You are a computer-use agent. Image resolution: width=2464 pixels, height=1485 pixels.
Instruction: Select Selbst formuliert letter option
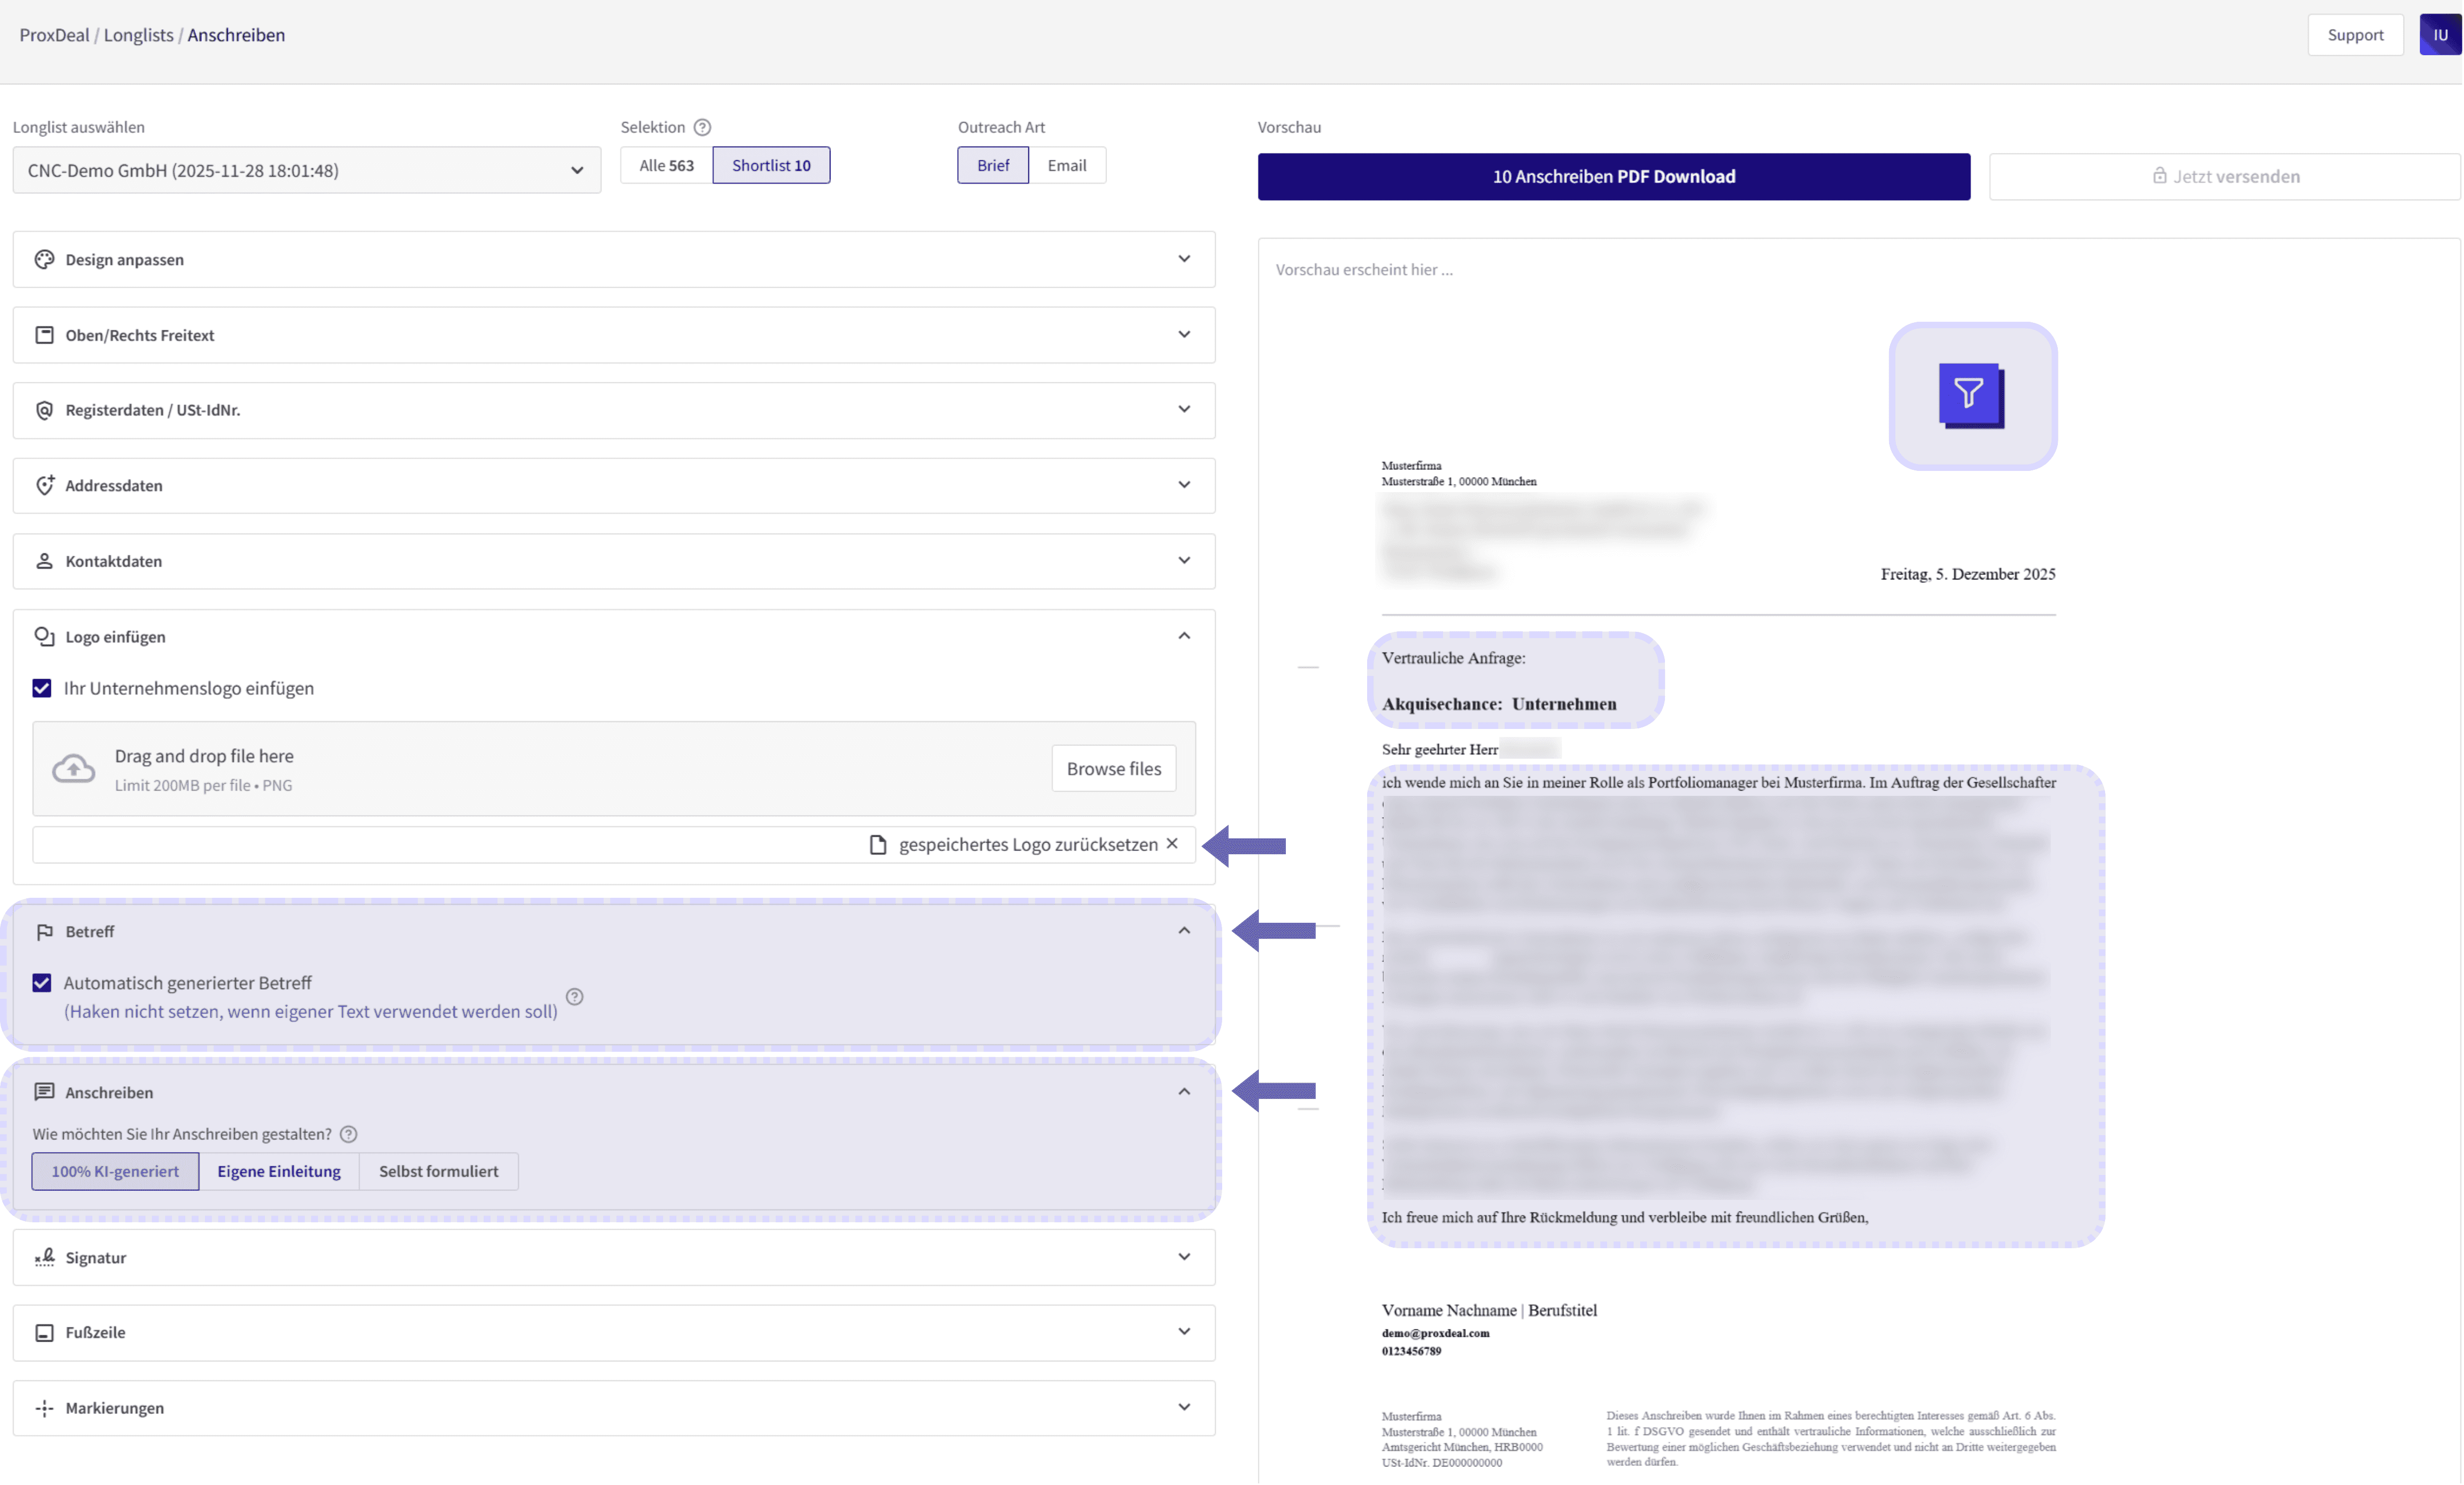438,1171
